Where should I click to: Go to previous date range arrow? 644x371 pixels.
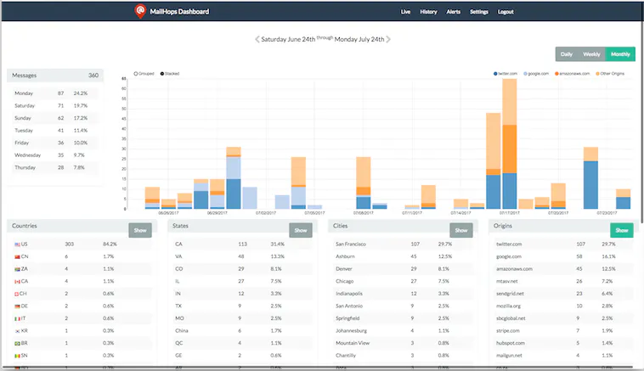pos(257,39)
